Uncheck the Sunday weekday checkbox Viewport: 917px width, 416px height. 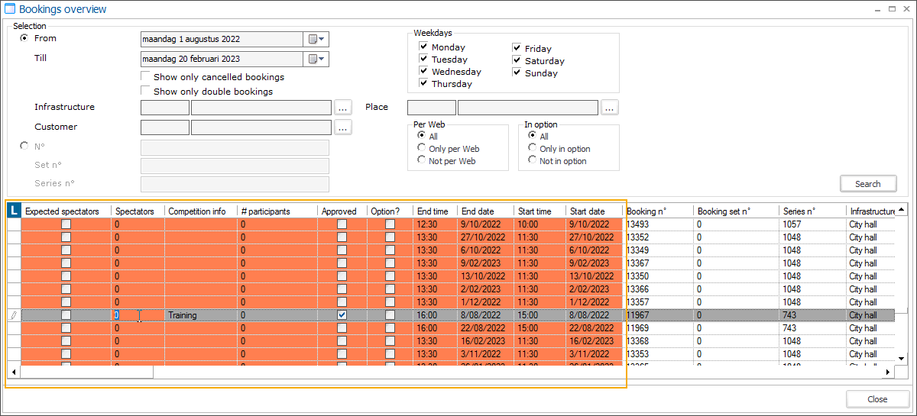coord(517,73)
